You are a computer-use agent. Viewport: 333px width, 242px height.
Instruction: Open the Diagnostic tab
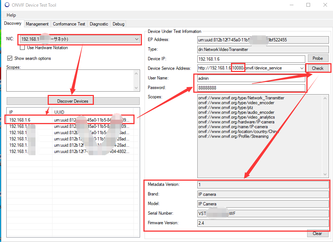tap(99, 24)
